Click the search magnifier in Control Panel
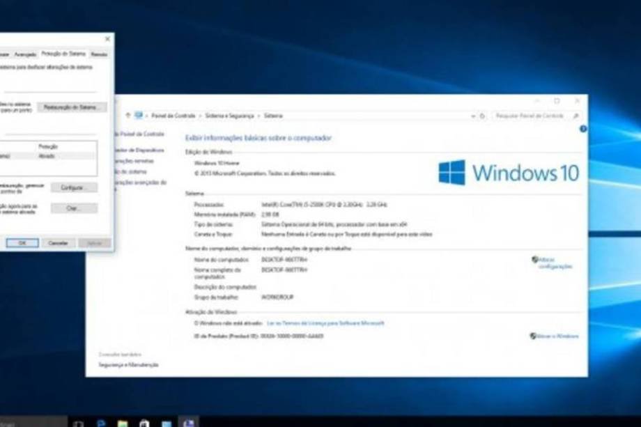The height and width of the screenshot is (427, 641). pos(576,116)
